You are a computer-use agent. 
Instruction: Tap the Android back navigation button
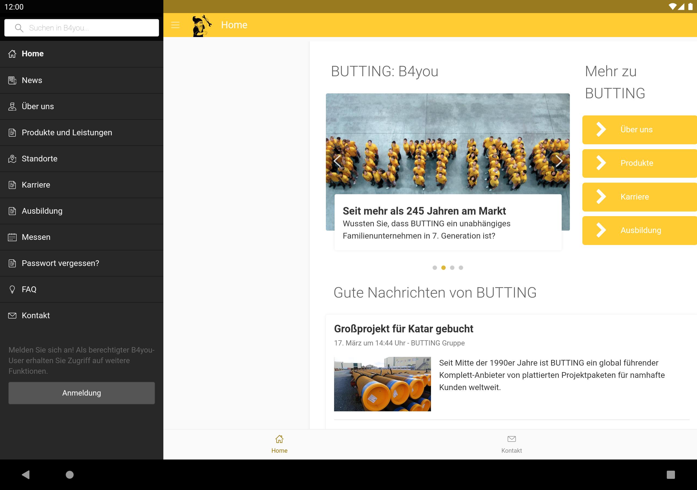click(x=26, y=474)
